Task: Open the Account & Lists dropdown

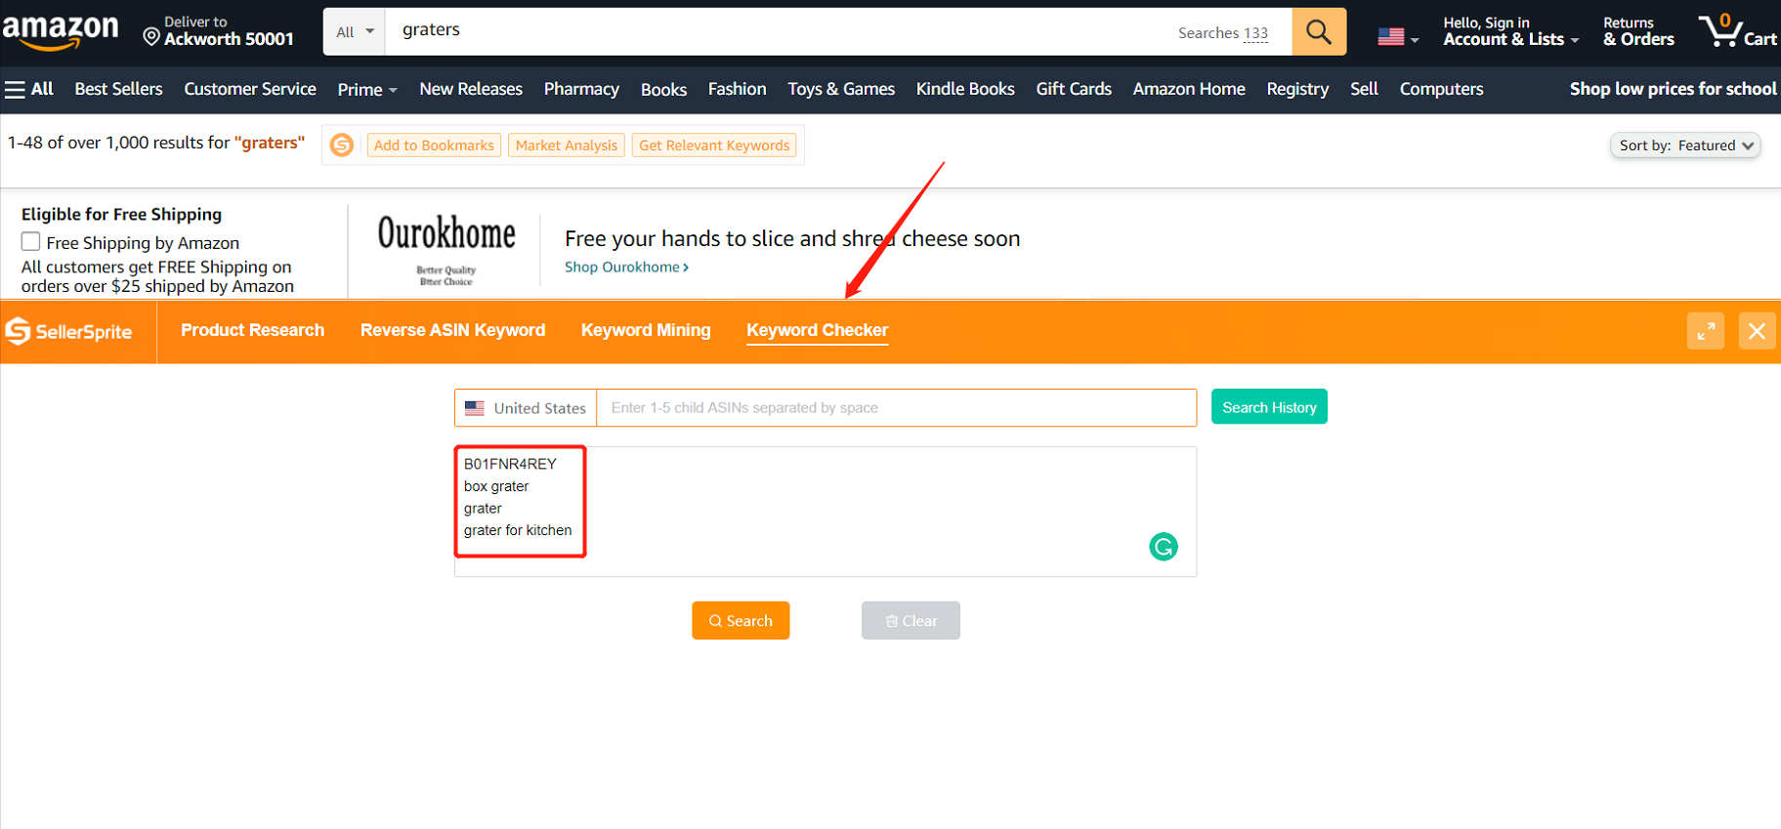Action: (x=1510, y=31)
